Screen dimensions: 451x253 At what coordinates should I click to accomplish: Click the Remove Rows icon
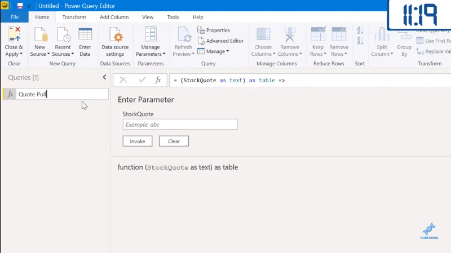pos(339,34)
